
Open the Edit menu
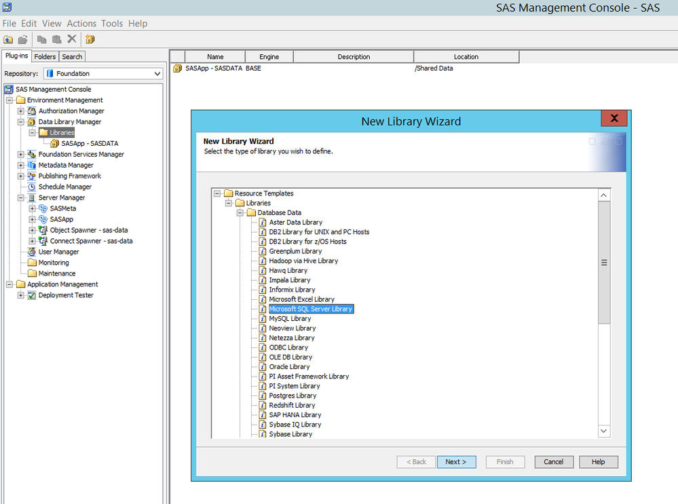pos(29,23)
